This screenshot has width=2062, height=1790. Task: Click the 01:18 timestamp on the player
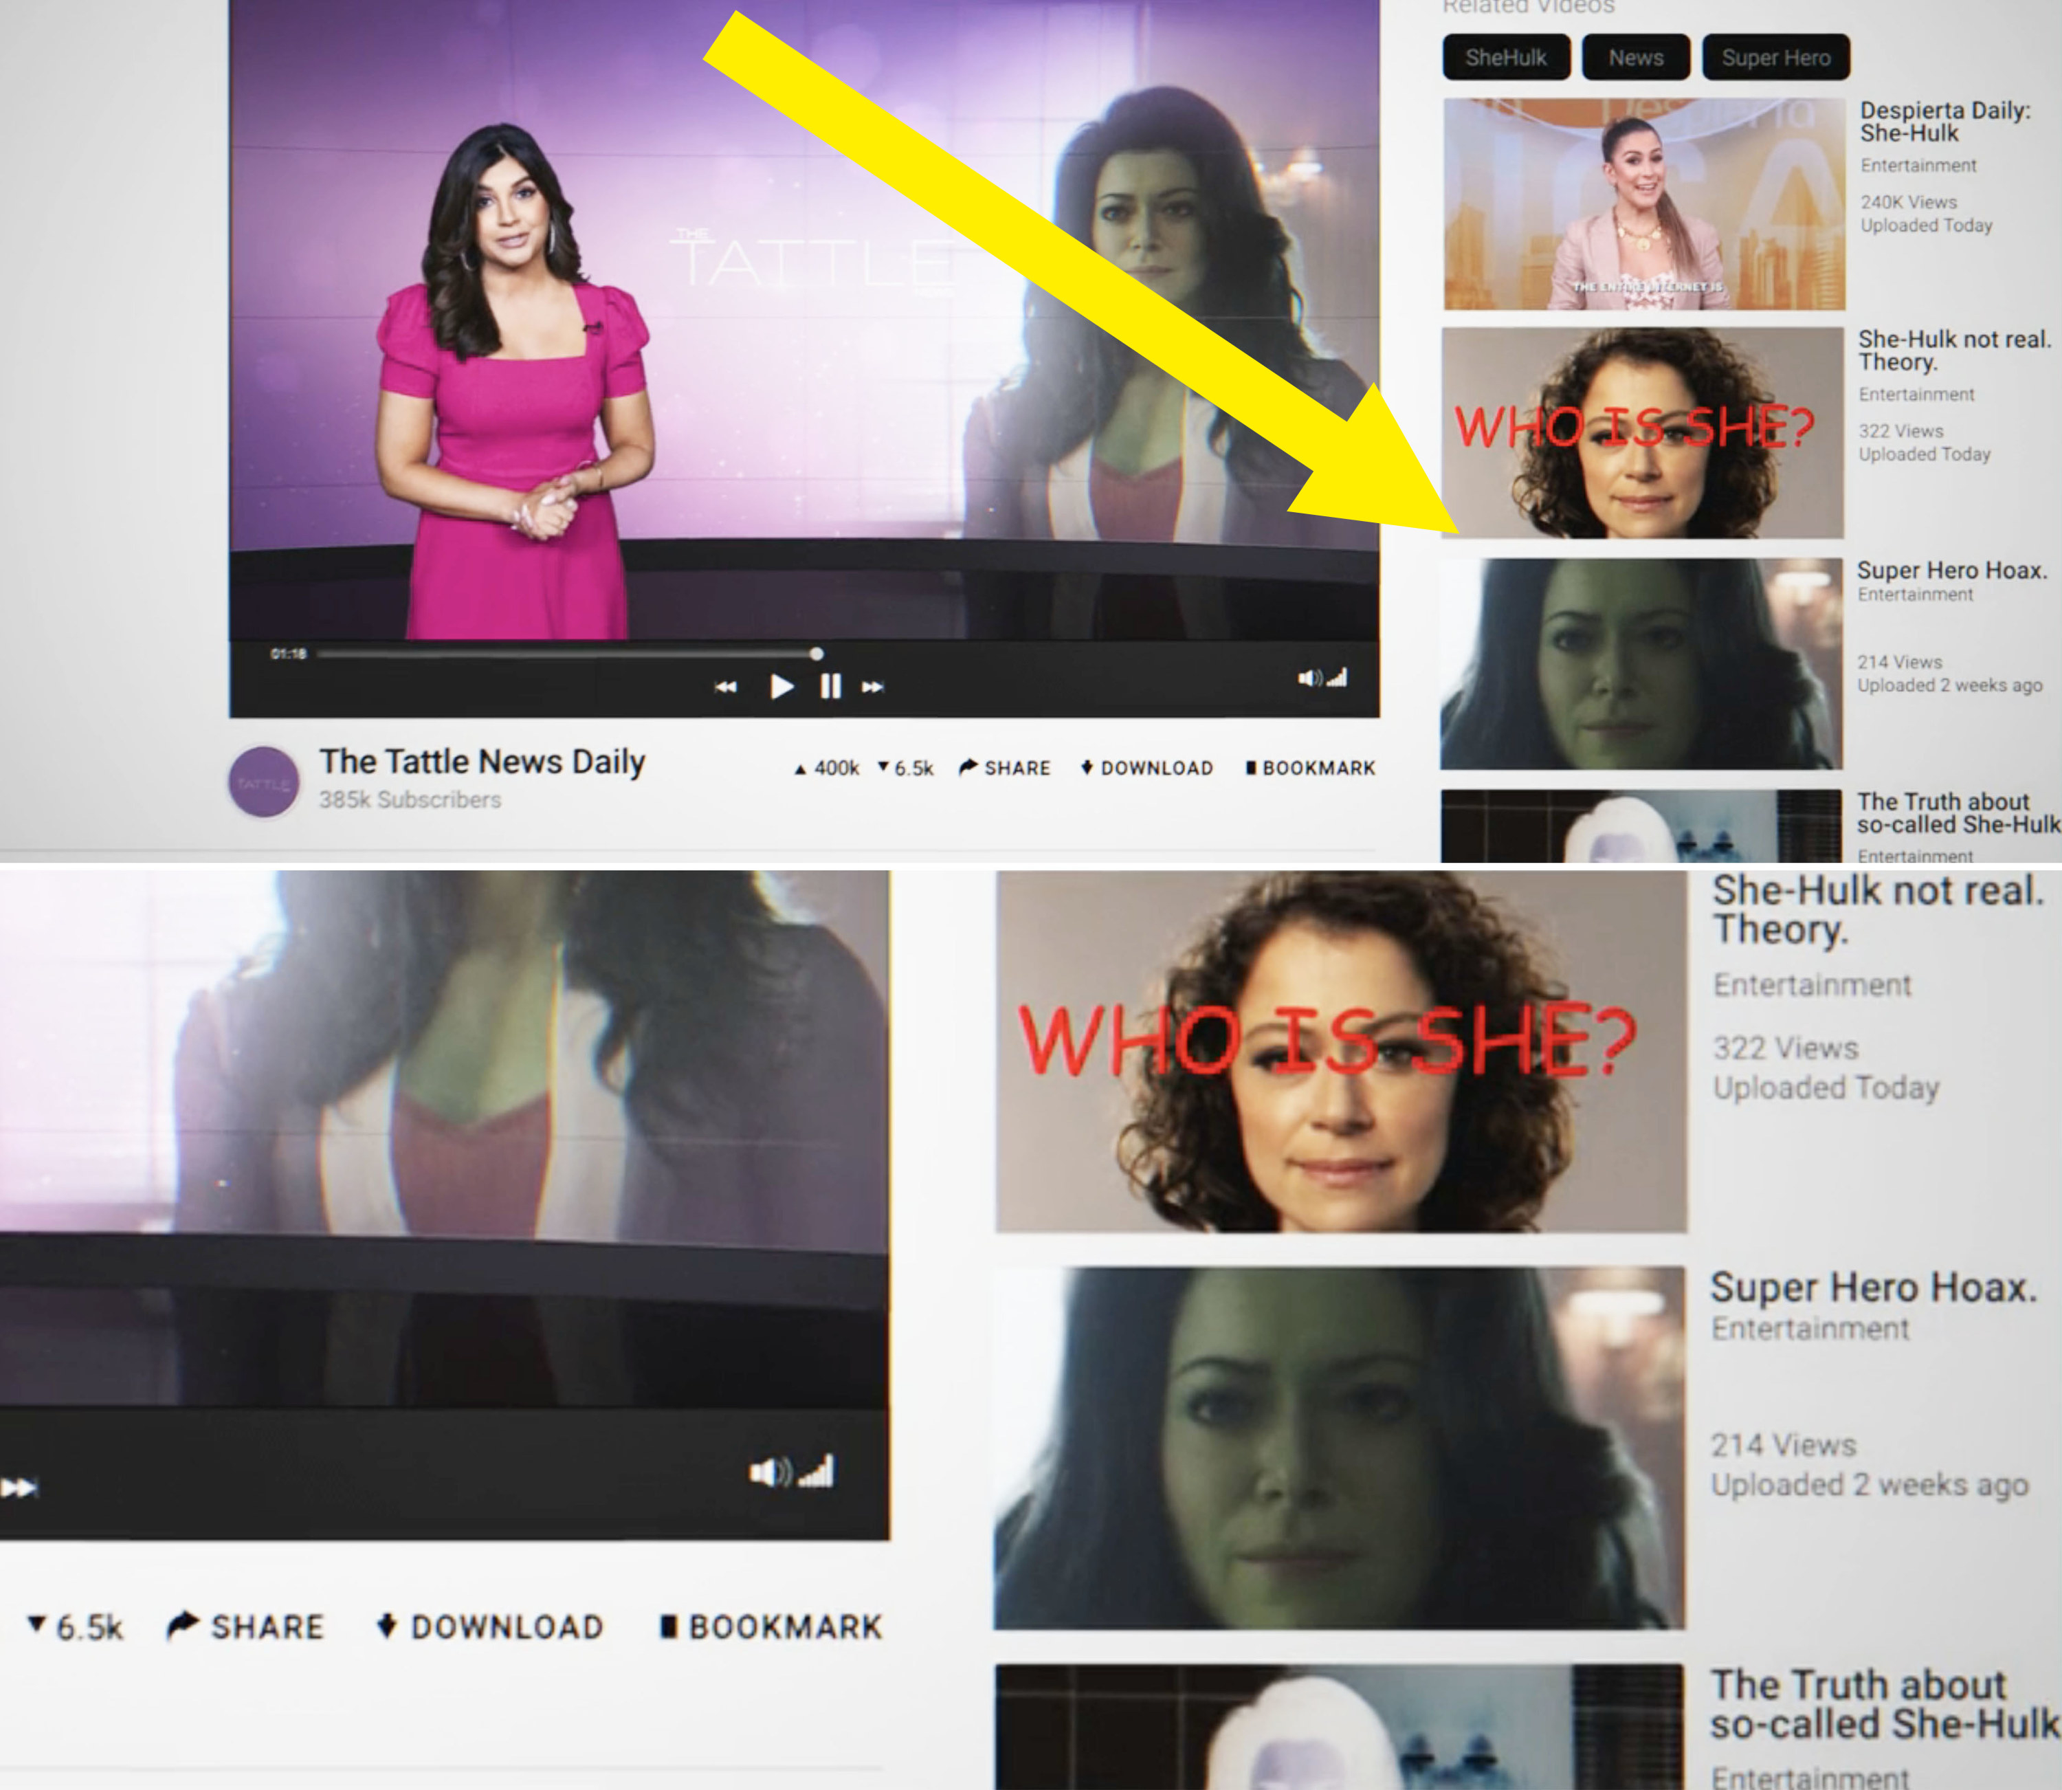[287, 654]
